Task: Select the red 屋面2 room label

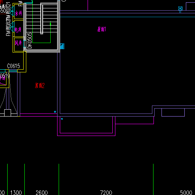Action: coord(40,85)
